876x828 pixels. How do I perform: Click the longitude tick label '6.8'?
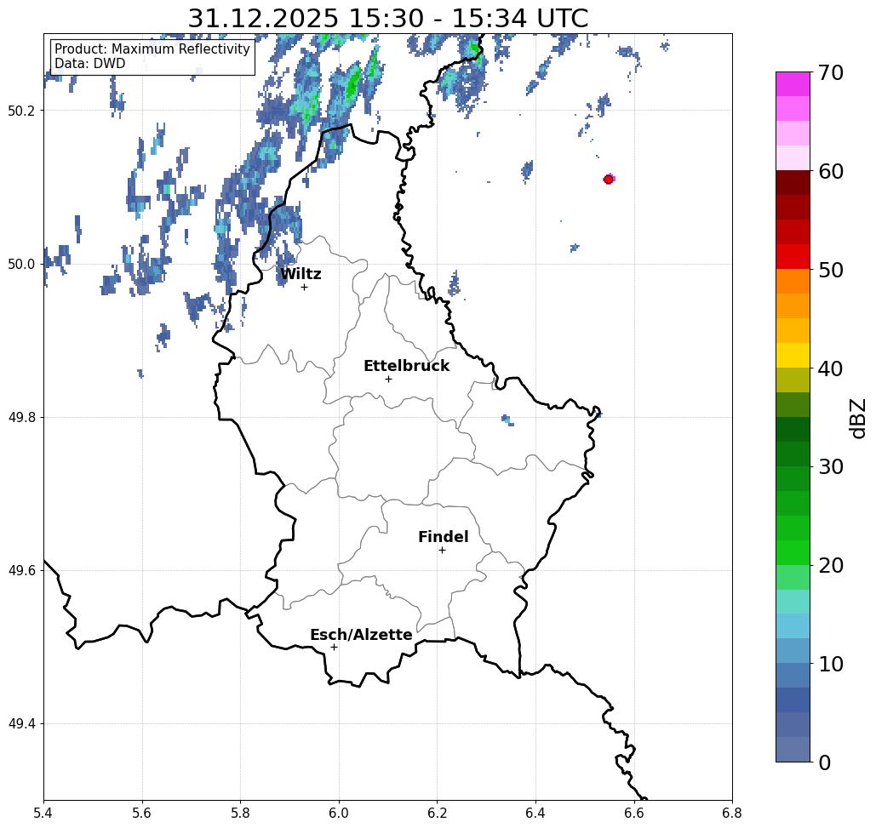coord(732,813)
